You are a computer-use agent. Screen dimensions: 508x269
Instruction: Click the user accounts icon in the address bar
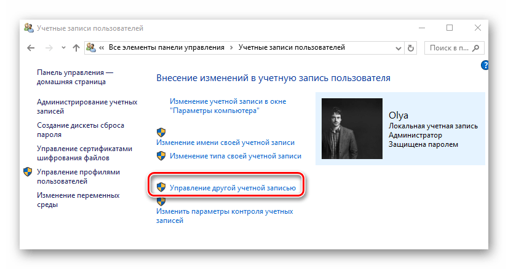(x=90, y=48)
